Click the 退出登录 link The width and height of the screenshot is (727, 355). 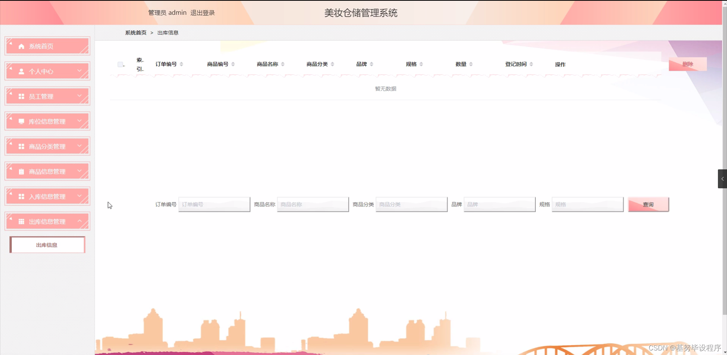tap(202, 13)
